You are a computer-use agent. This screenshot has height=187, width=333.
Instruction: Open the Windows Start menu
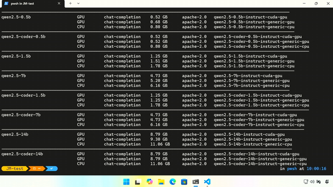click(127, 182)
